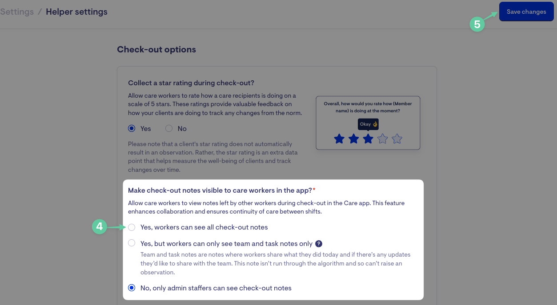Click the first filled star in rating preview
Screen dimensions: 557x305
pyautogui.click(x=339, y=139)
